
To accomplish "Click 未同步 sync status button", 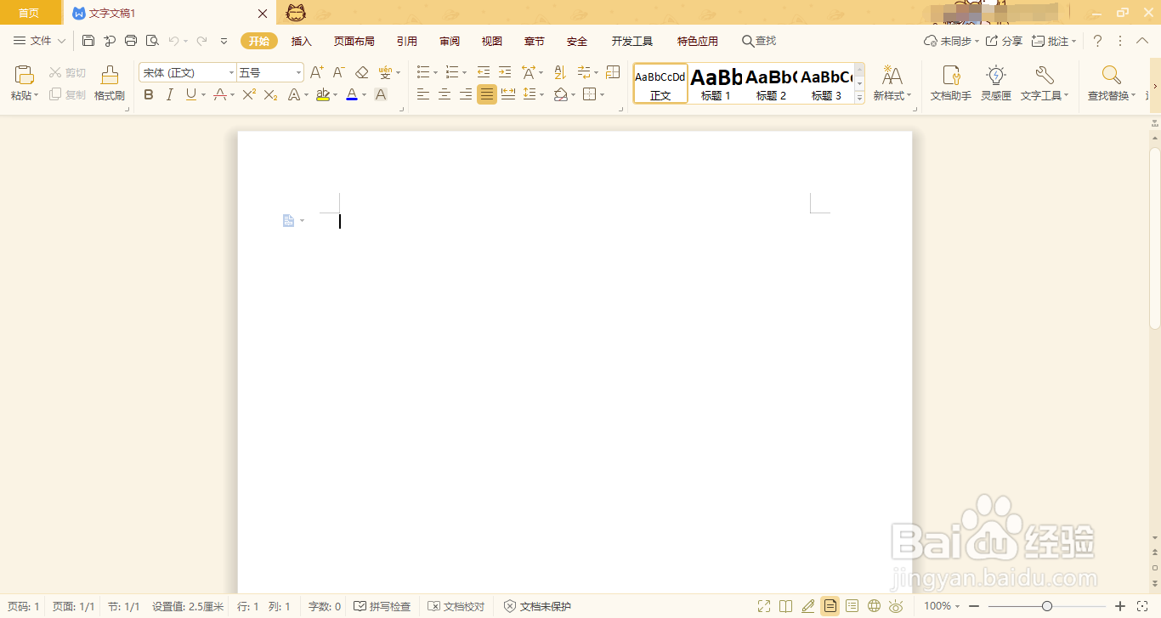I will [x=951, y=41].
